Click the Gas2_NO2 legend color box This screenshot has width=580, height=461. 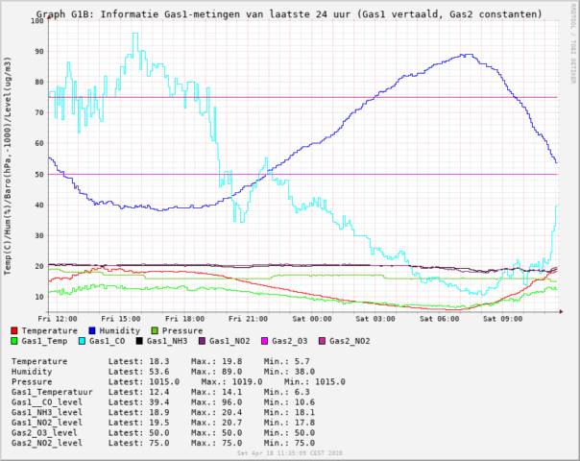[323, 341]
